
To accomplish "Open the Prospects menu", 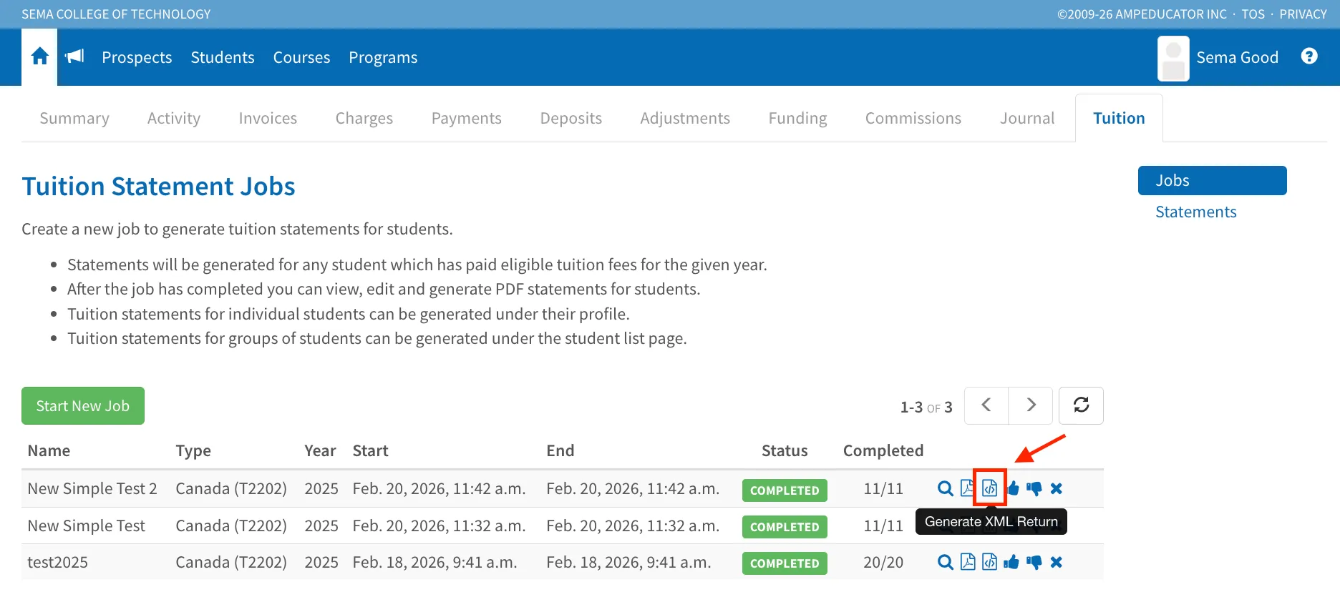I will click(x=137, y=57).
